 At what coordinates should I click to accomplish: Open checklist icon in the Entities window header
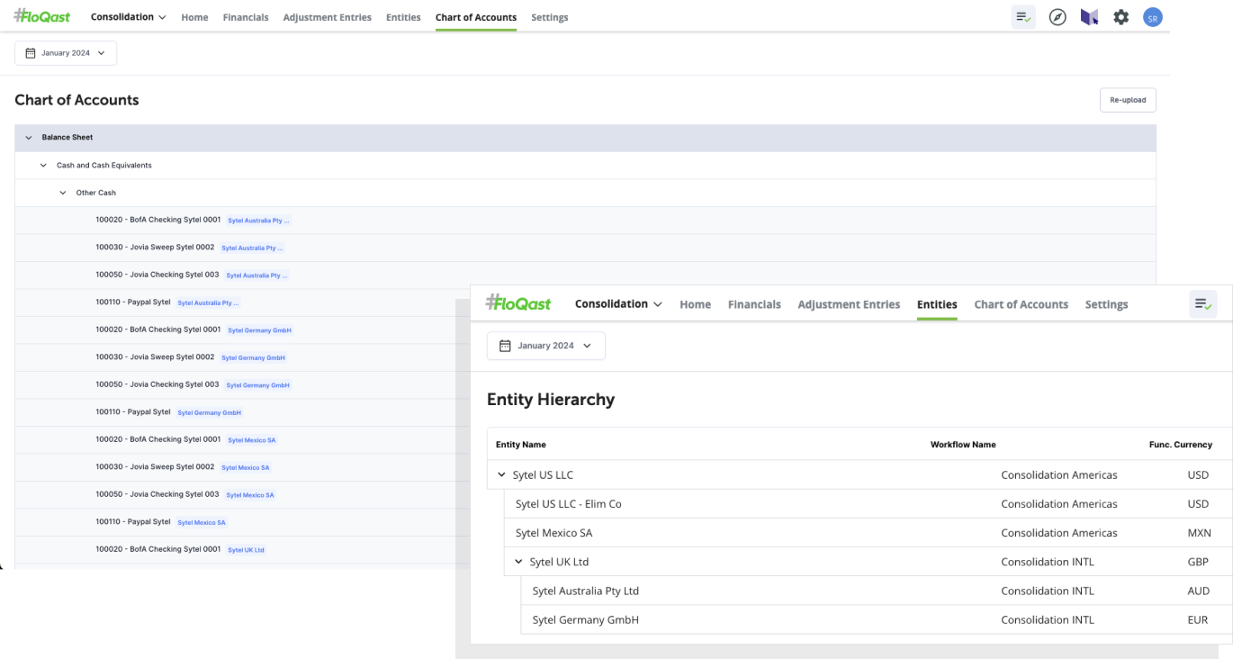(1203, 304)
